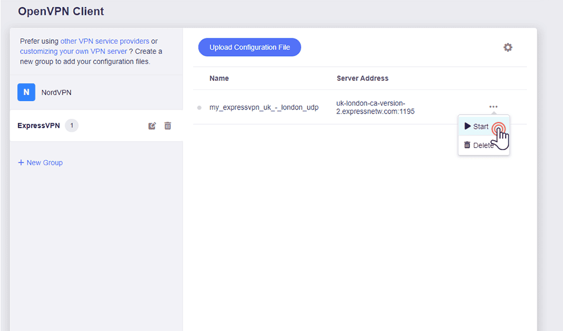The width and height of the screenshot is (563, 331).
Task: Click the Server Address column header
Action: point(362,79)
